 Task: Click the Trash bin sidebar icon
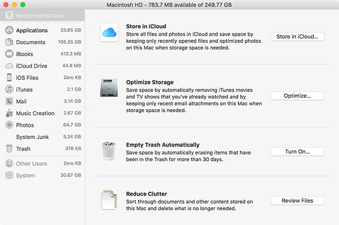coord(9,149)
